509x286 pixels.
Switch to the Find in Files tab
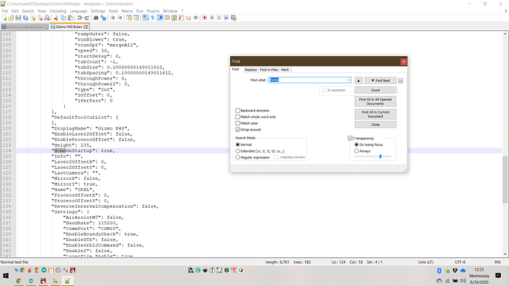(269, 70)
